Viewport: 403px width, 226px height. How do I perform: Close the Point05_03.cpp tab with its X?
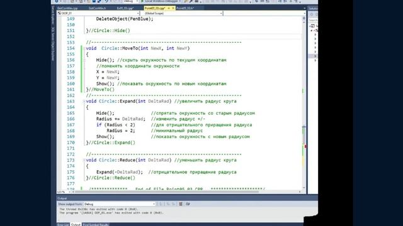[173, 8]
